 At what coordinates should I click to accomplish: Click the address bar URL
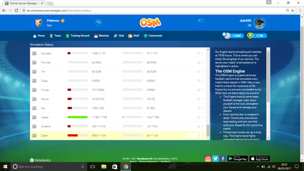click(x=59, y=10)
